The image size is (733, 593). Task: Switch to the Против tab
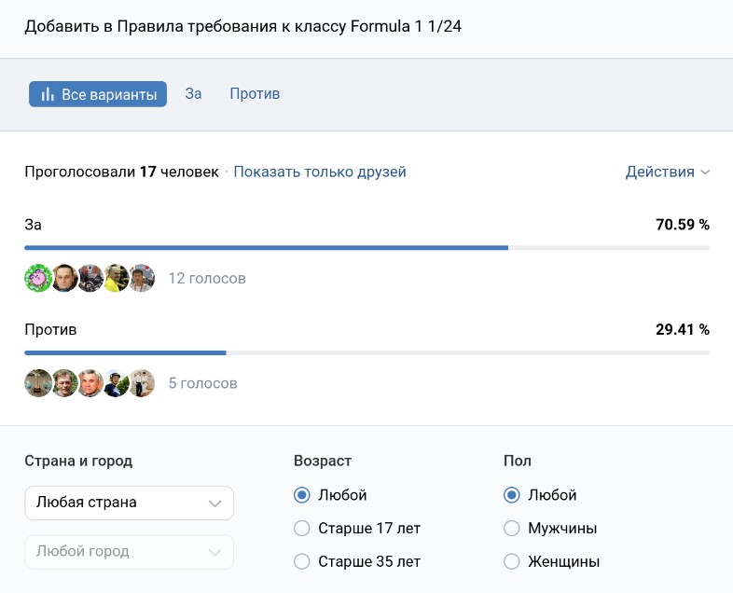[x=255, y=94]
